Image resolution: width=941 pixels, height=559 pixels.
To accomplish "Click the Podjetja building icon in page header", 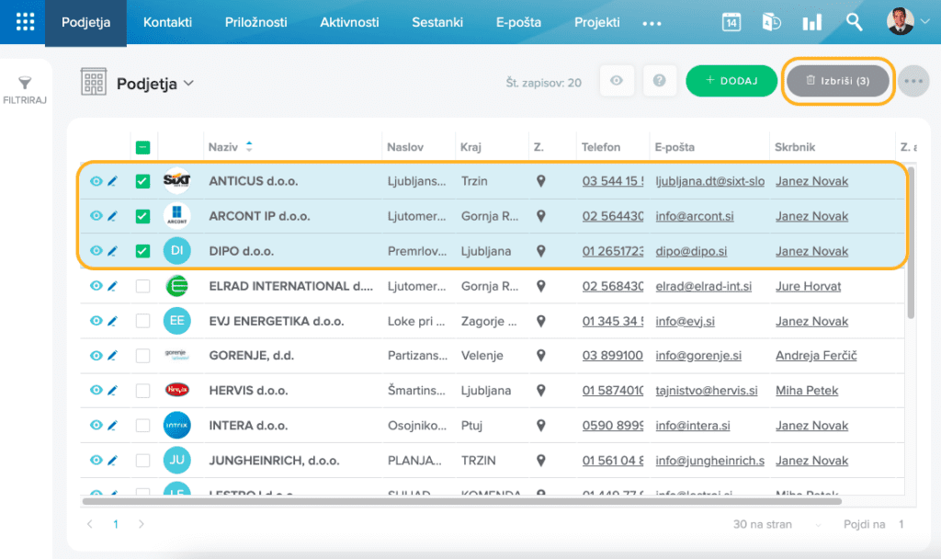I will pyautogui.click(x=94, y=82).
